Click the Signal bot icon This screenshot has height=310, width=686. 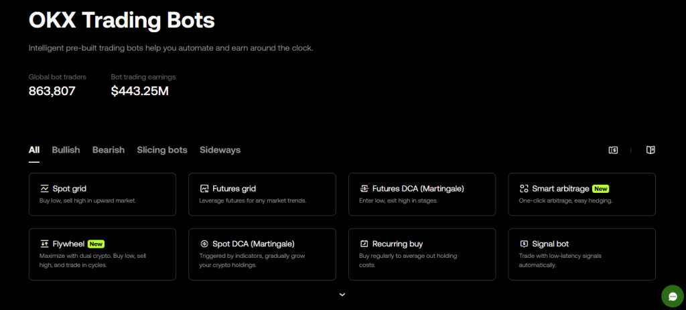click(524, 244)
